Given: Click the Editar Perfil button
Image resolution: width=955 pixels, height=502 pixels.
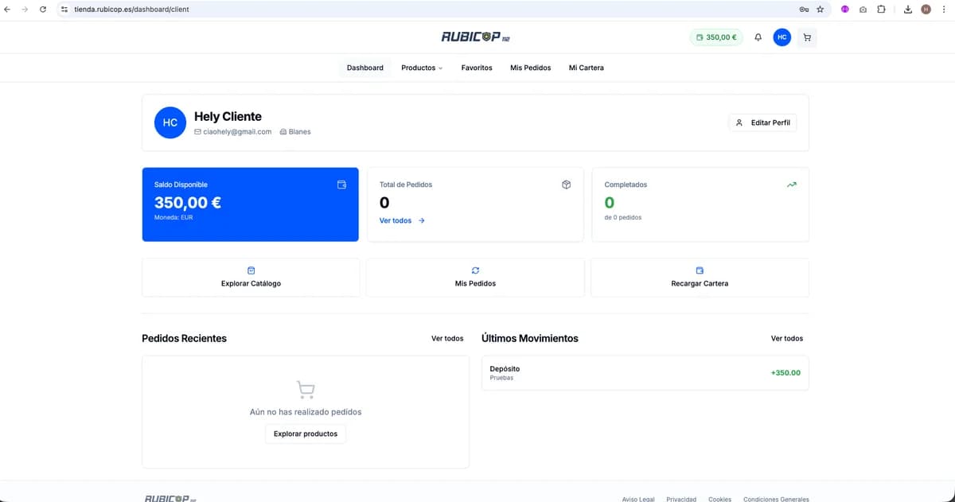Looking at the screenshot, I should click(x=762, y=123).
